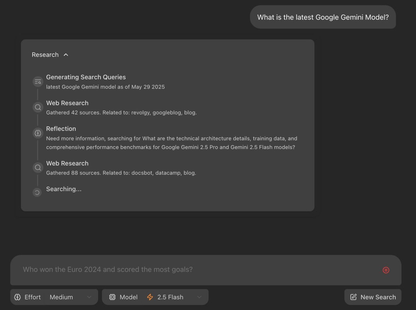
Task: Start a New Search
Action: tap(373, 297)
